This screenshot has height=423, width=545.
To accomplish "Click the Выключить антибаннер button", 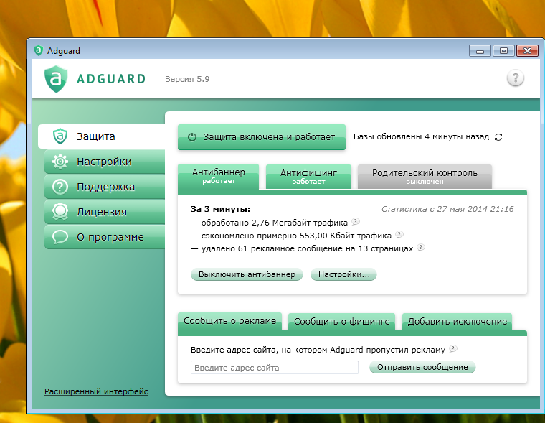I will [247, 274].
